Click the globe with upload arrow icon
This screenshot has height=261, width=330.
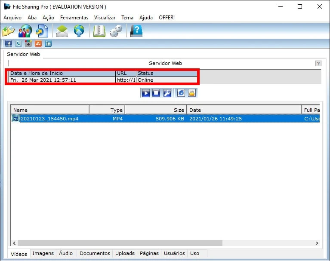79,31
